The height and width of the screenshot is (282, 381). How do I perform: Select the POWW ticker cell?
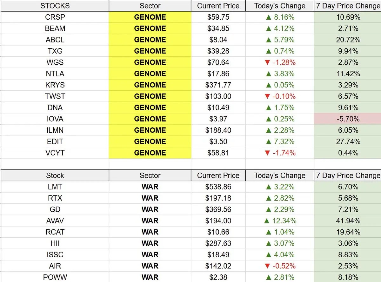click(55, 278)
